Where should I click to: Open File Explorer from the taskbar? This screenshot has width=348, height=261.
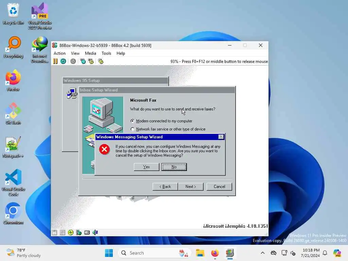tap(200, 253)
